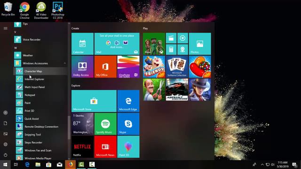Launch the Asphalt Street Storm tile
Image resolution: width=301 pixels, height=169 pixels.
pyautogui.click(x=177, y=90)
